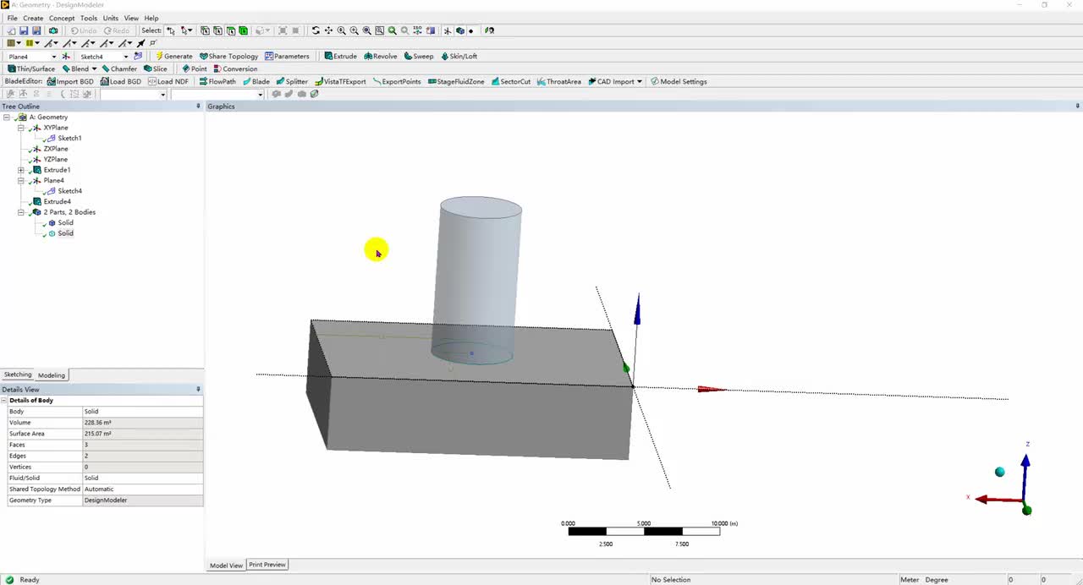
Task: Open the Units menu
Action: [111, 18]
